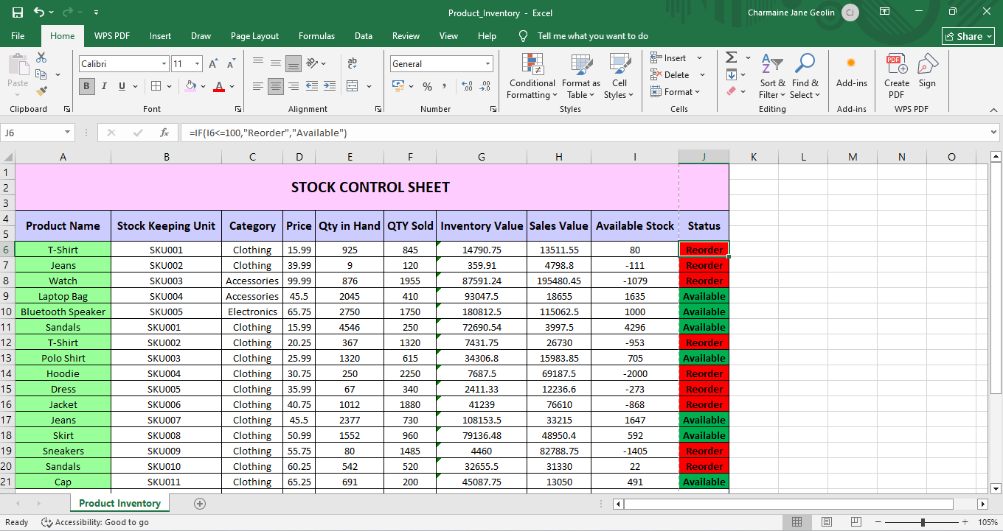Click the Wrap Text icon

coord(352,63)
